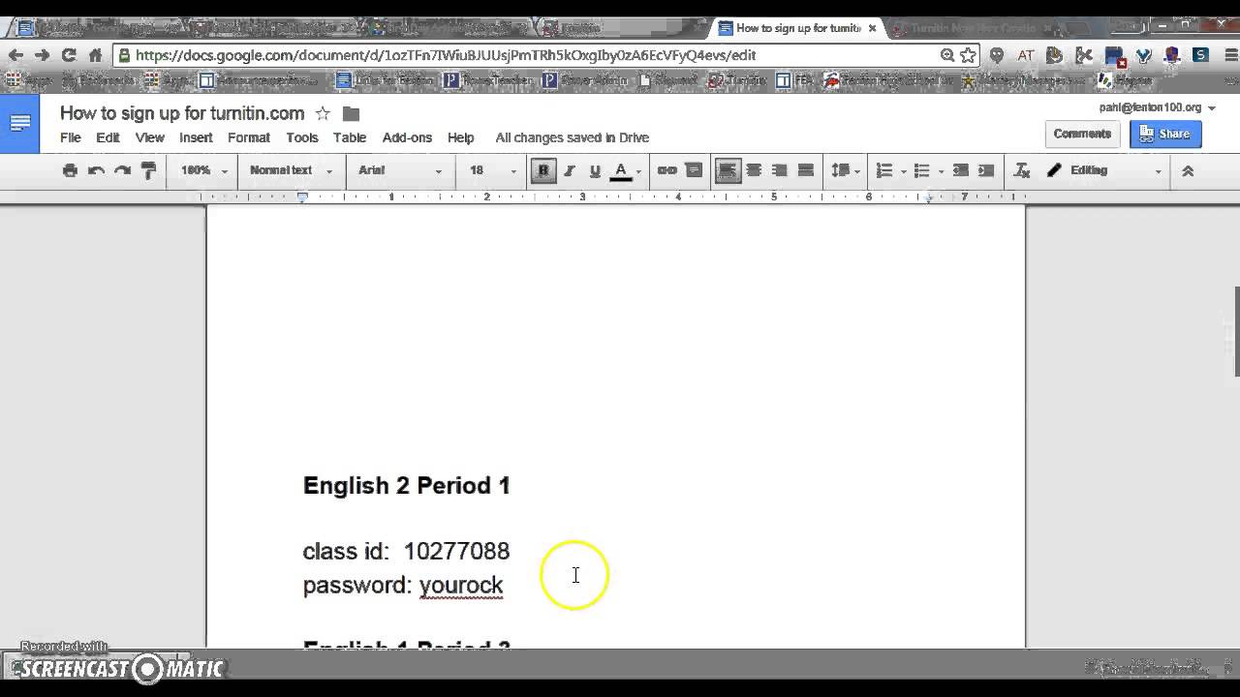Click the Clear formatting icon
The image size is (1240, 697).
tap(1021, 170)
